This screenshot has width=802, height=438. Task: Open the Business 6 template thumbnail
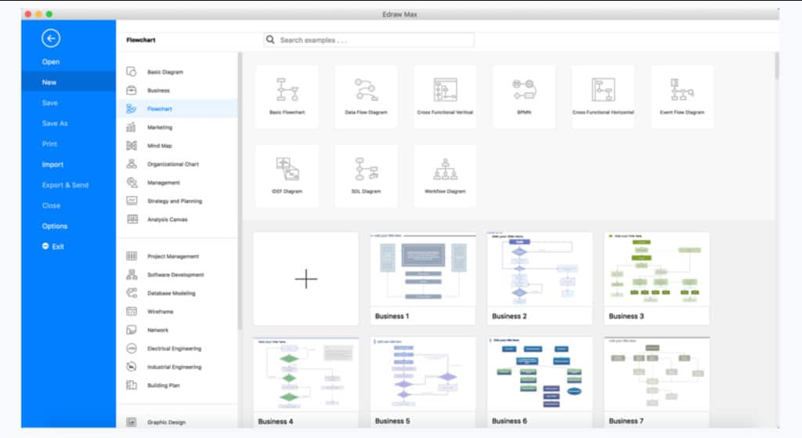click(x=540, y=382)
